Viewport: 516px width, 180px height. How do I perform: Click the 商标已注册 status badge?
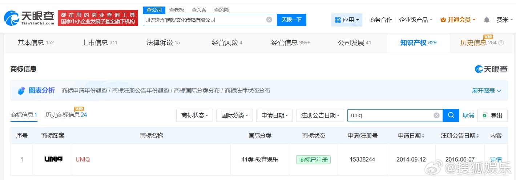click(313, 159)
